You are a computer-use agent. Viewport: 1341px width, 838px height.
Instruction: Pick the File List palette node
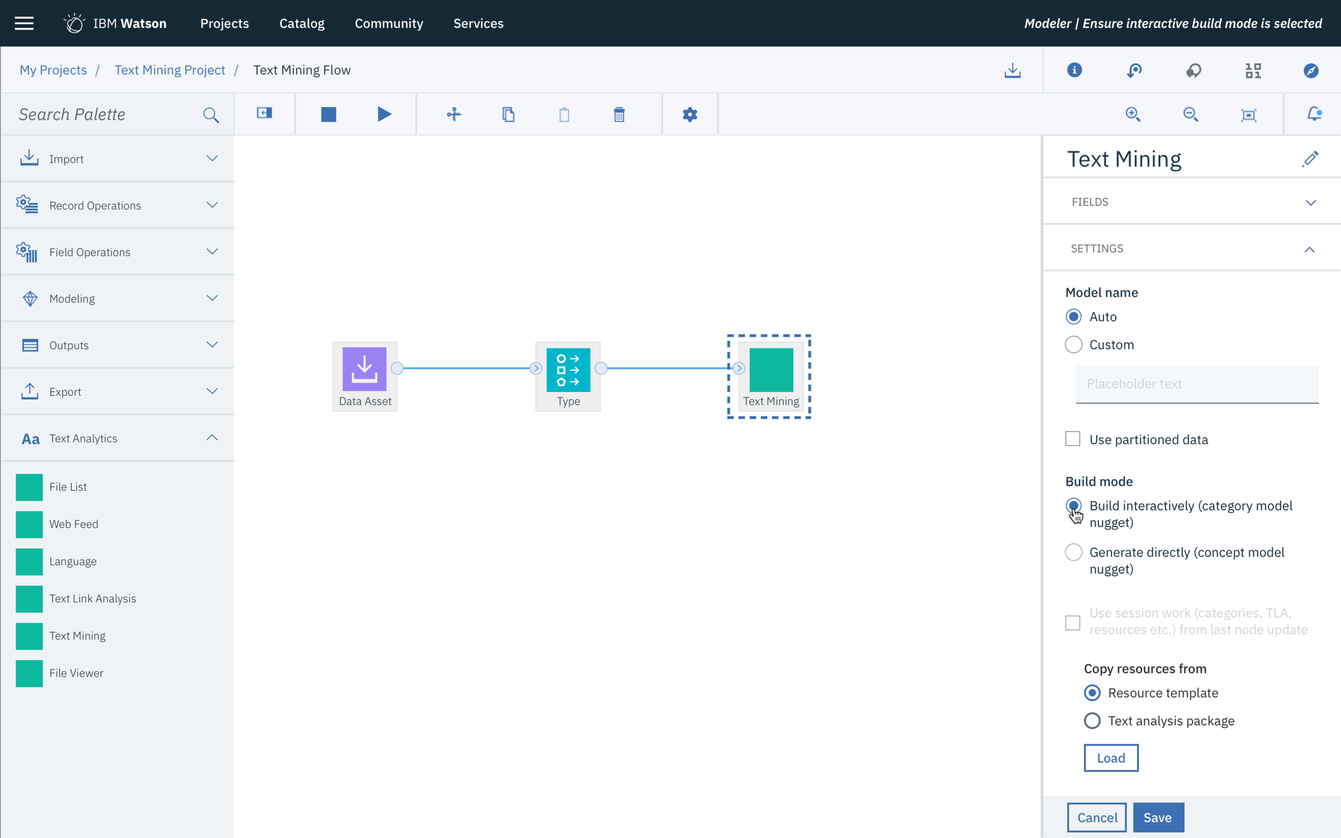pyautogui.click(x=51, y=487)
